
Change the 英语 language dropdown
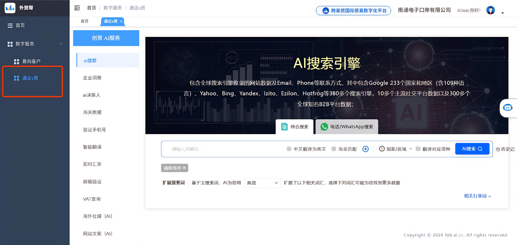pos(262,182)
